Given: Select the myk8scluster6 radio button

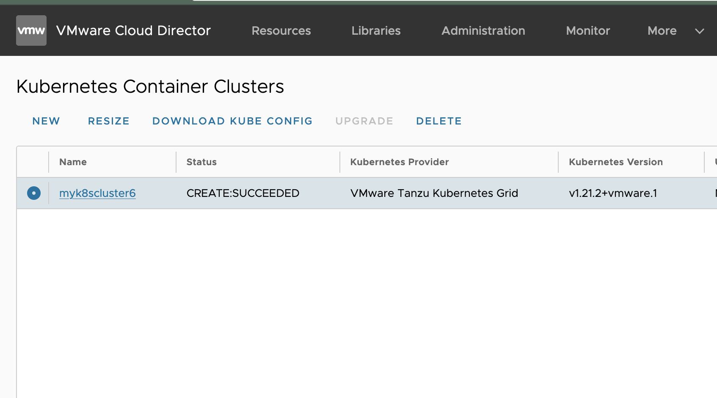Looking at the screenshot, I should coord(34,193).
